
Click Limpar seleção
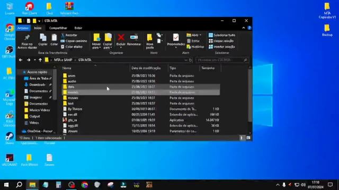221,41
